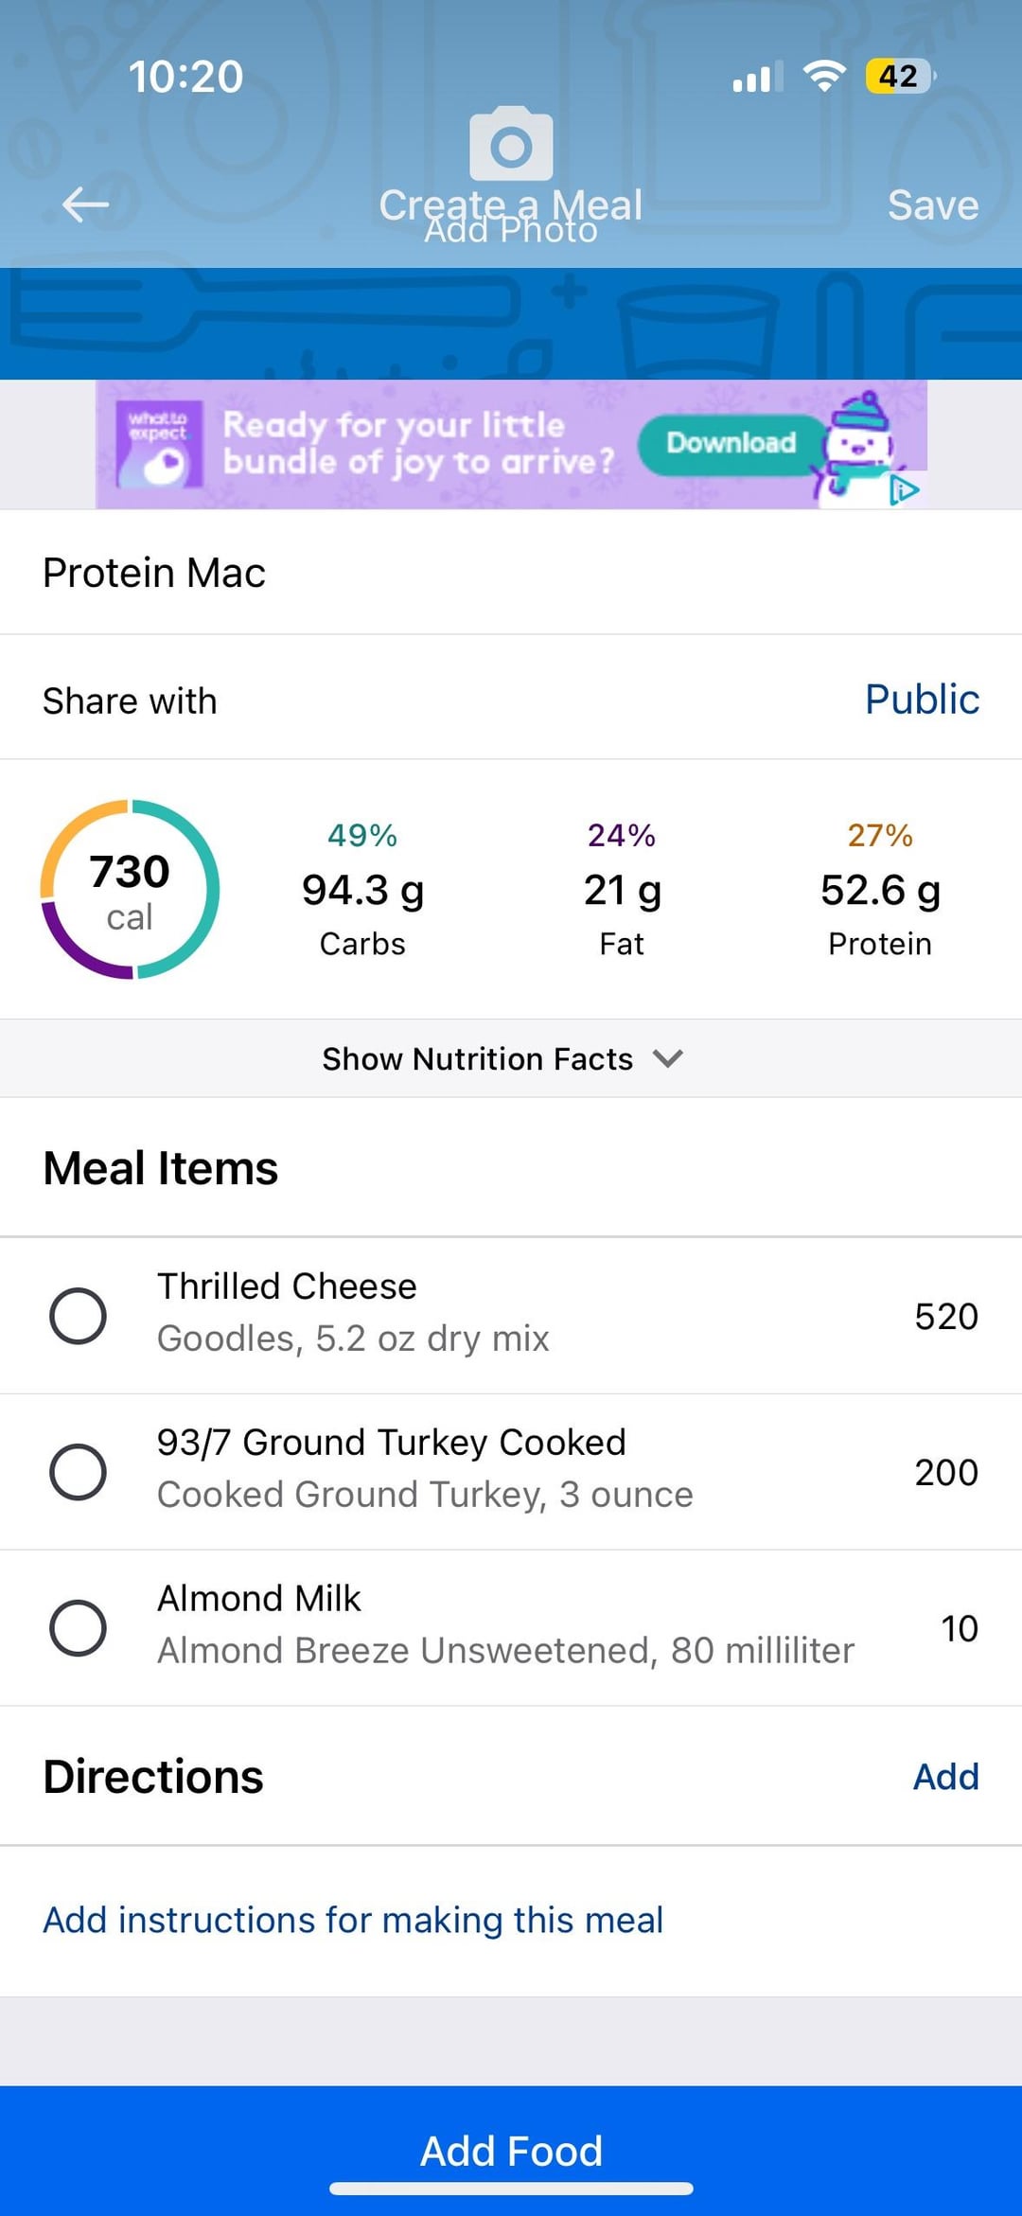Tap the AdChoices icon on banner
This screenshot has width=1022, height=2216.
(x=905, y=490)
